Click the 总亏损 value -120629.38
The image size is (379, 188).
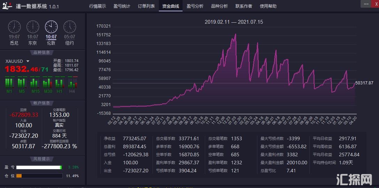coord(136,155)
